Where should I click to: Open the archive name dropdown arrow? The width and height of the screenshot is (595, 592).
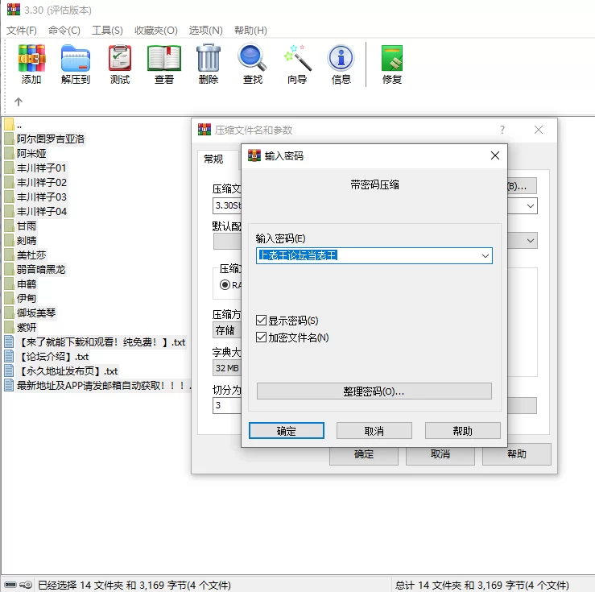(x=530, y=205)
